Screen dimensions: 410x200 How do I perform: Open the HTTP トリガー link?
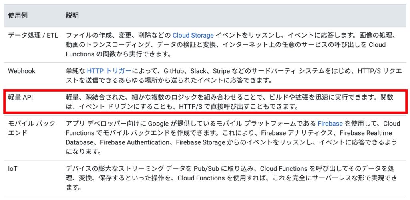point(109,71)
